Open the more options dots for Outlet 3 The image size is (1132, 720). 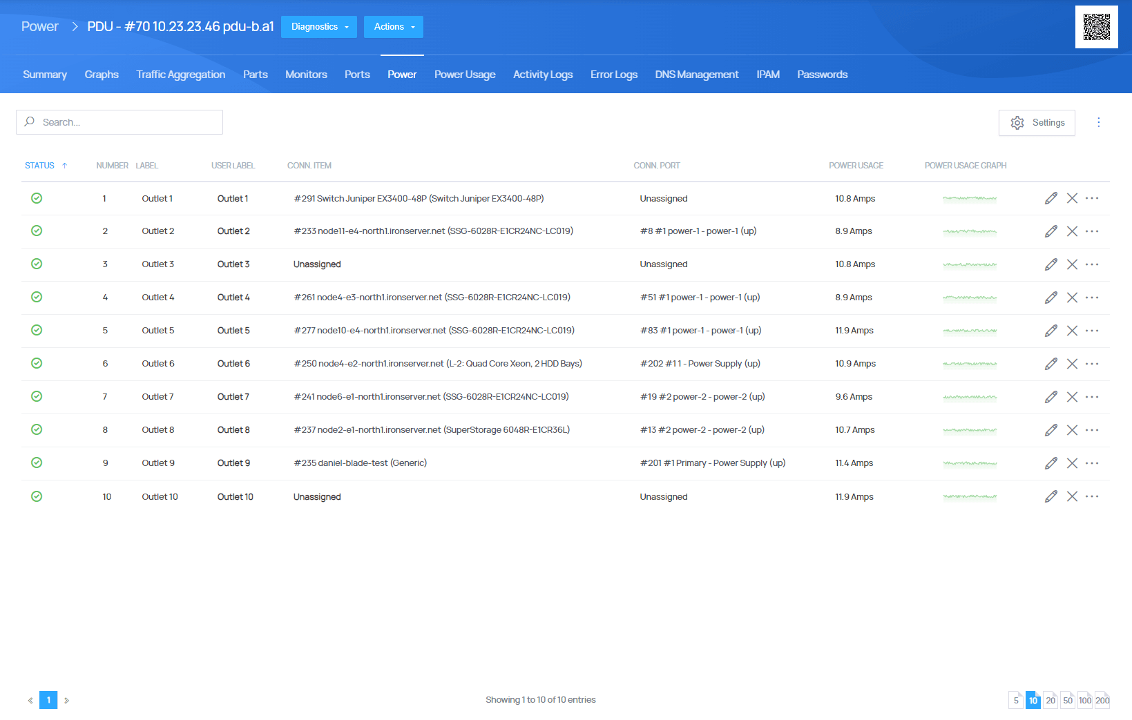pyautogui.click(x=1092, y=264)
